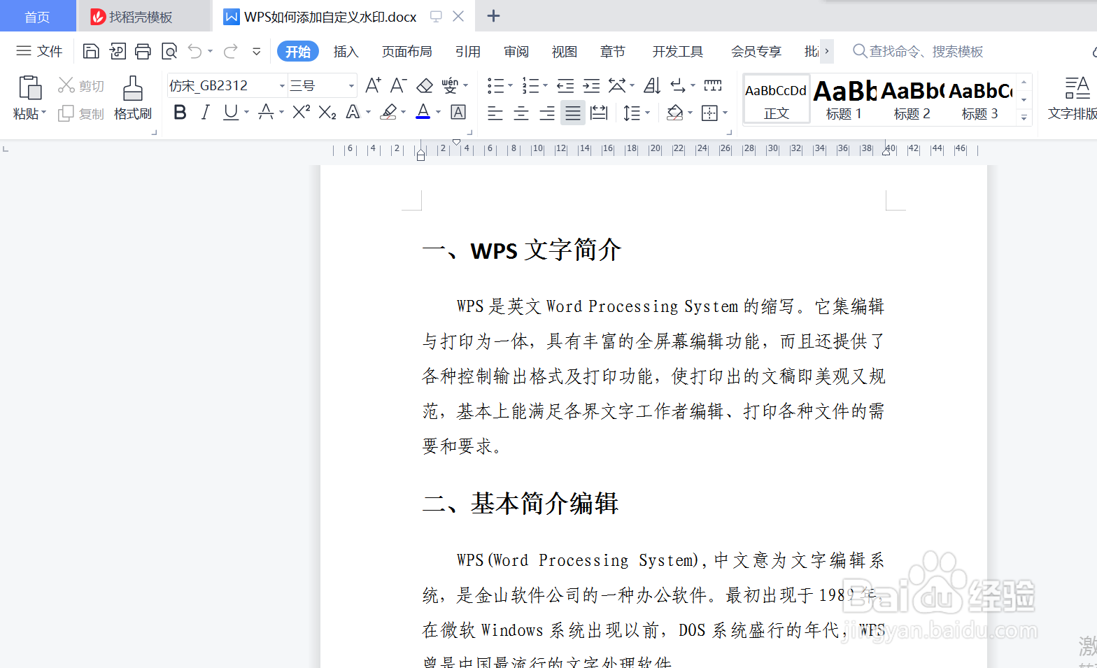Open the 文件 menu
The image size is (1097, 668).
[39, 51]
